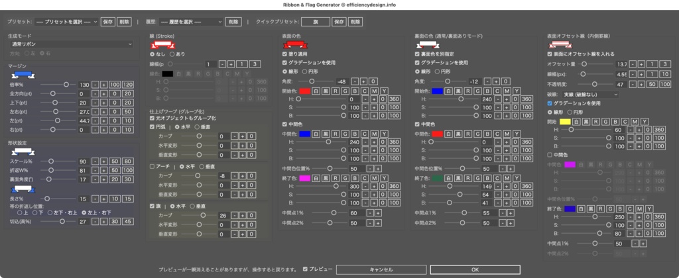Click the 黒 button in offset line 開始 row
Viewport: 679px width, 278px height.
point(586,122)
